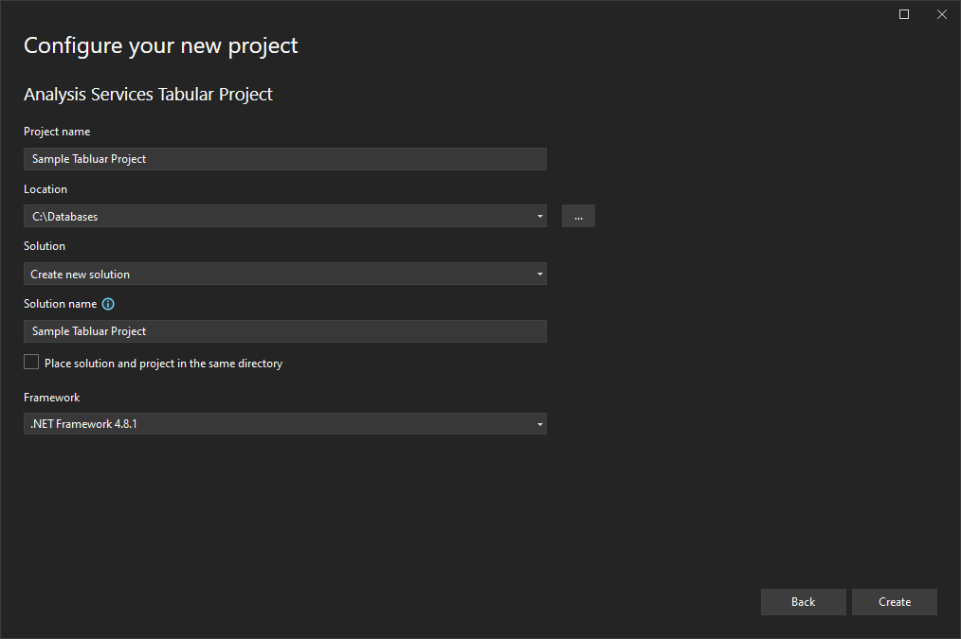961x639 pixels.
Task: Click inside the Project name text field
Action: click(x=284, y=158)
